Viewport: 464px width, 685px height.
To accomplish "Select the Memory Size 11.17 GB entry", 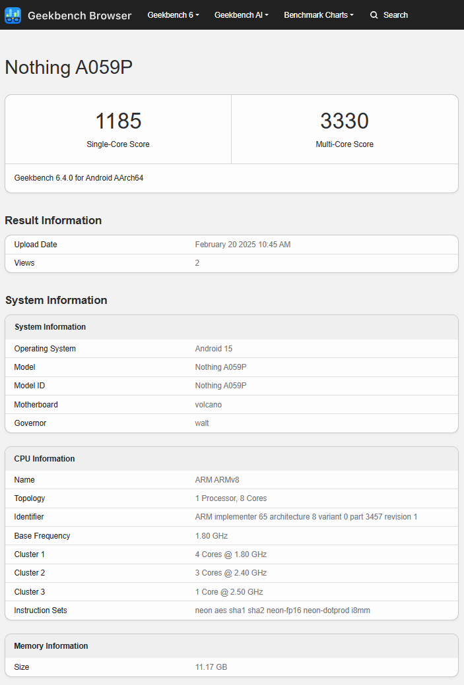I will 231,667.
